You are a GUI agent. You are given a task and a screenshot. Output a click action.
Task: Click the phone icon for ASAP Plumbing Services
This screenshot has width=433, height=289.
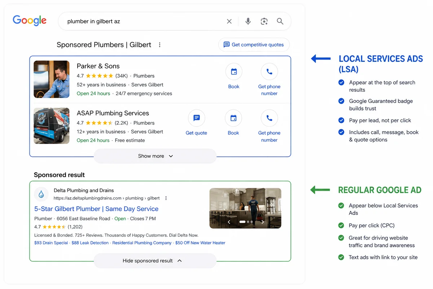click(x=269, y=118)
